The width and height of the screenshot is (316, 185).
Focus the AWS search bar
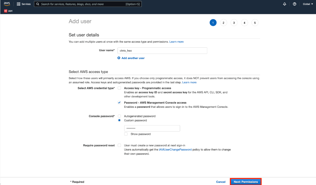[x=88, y=4]
